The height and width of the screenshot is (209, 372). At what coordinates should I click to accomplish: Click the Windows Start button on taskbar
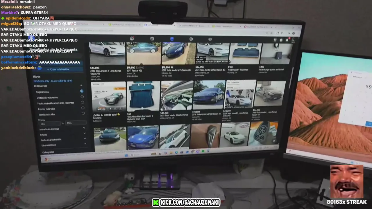(x=126, y=155)
